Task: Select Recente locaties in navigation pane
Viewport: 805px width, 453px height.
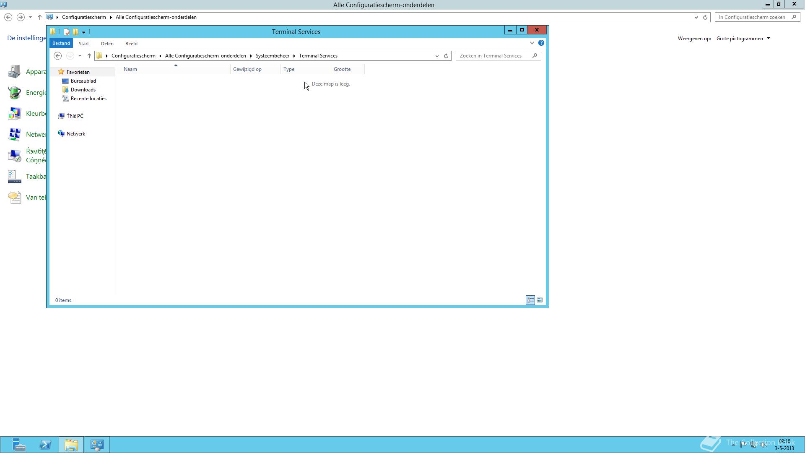Action: pyautogui.click(x=88, y=99)
